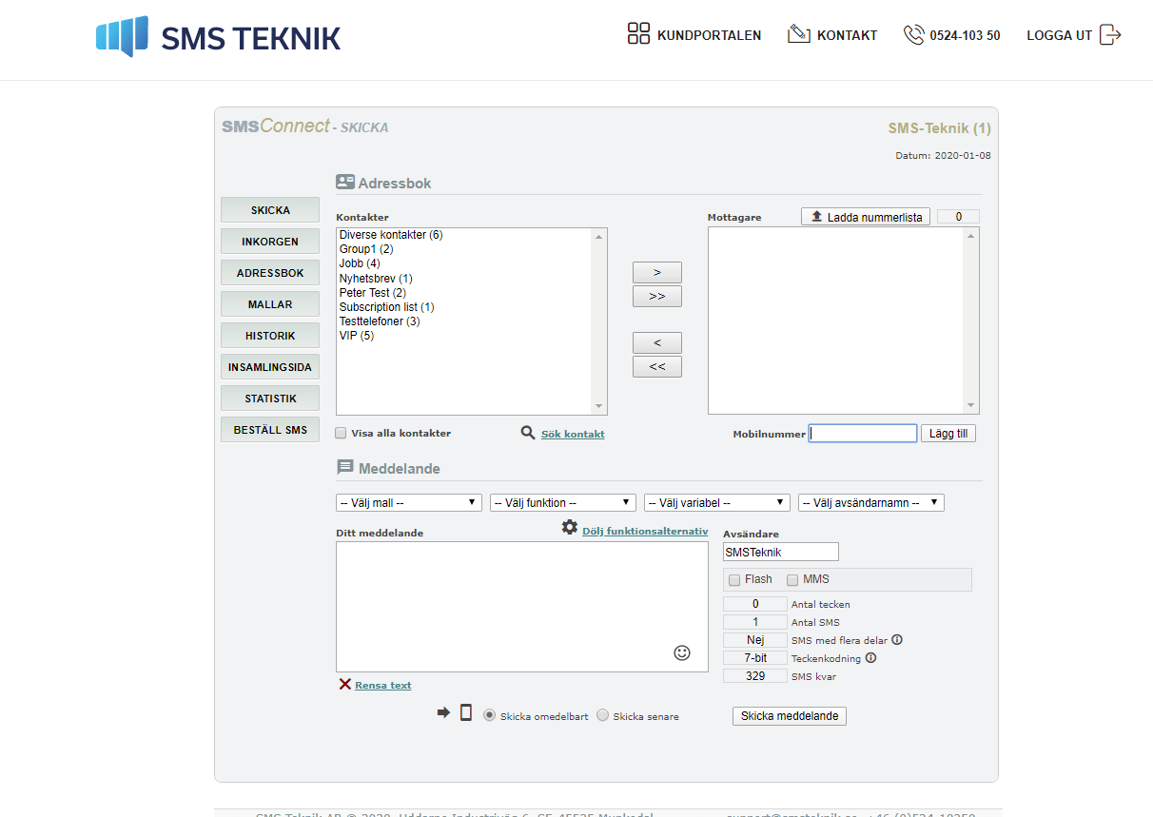Click the Kontakt pencil-envelope icon
Image resolution: width=1153 pixels, height=817 pixels.
(798, 34)
